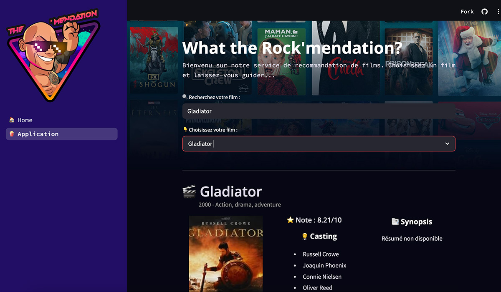This screenshot has height=292, width=501.
Task: Click the clapperboard icon next to Gladiator
Action: tap(189, 192)
